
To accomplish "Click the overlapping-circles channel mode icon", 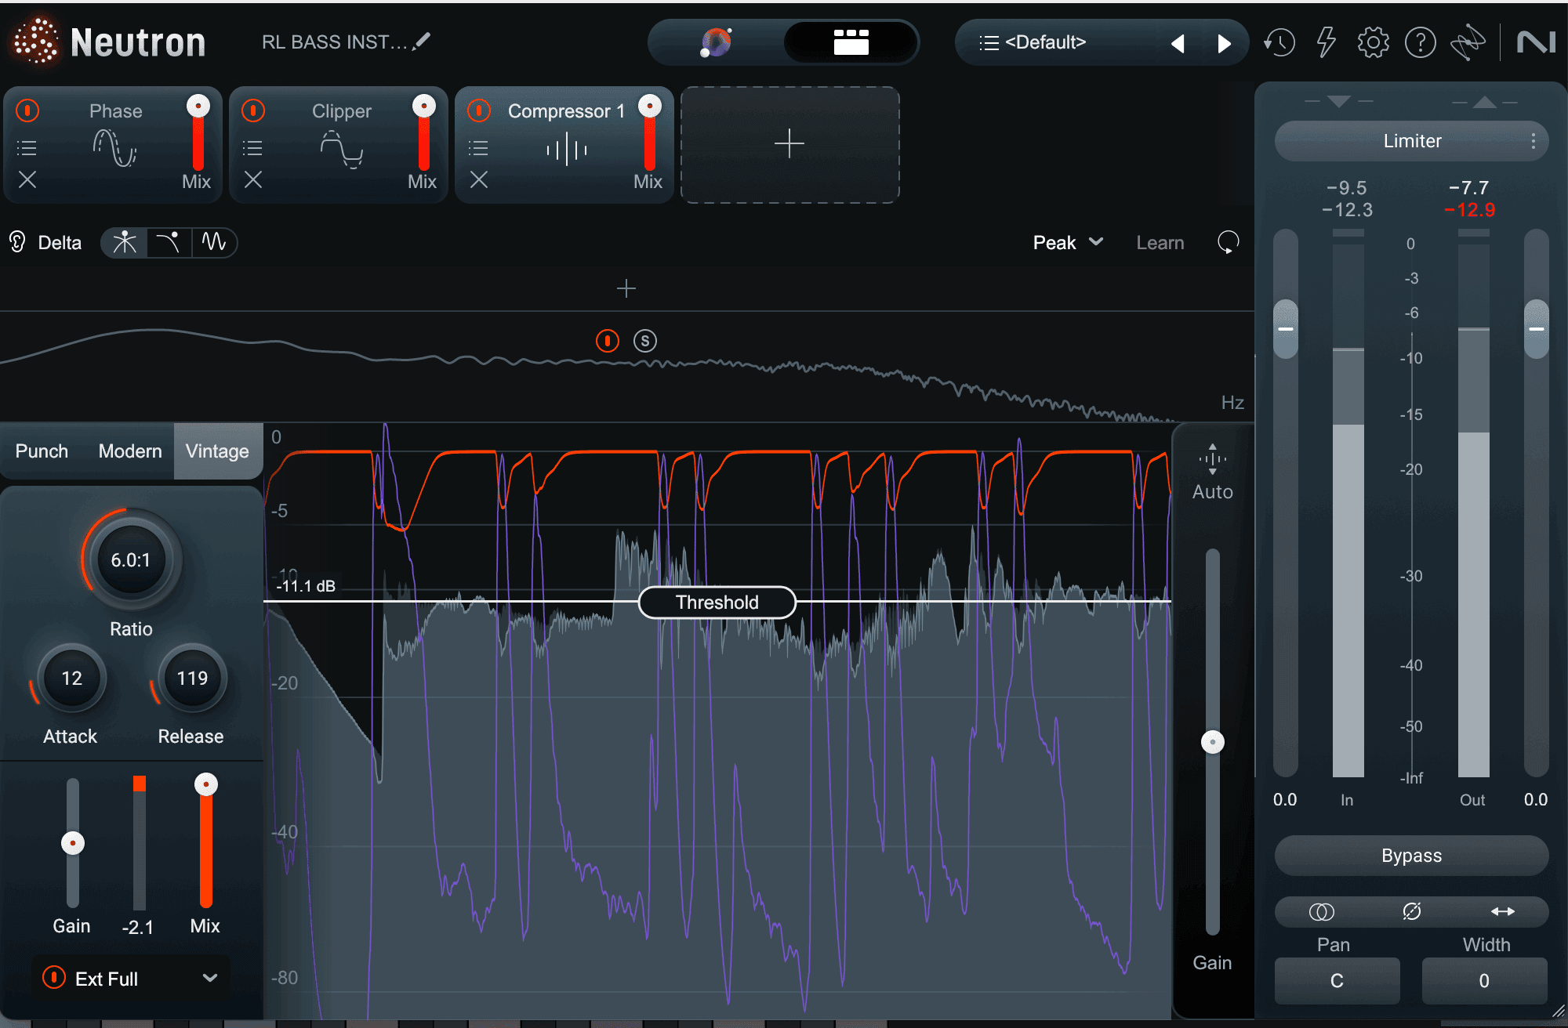I will [1321, 912].
